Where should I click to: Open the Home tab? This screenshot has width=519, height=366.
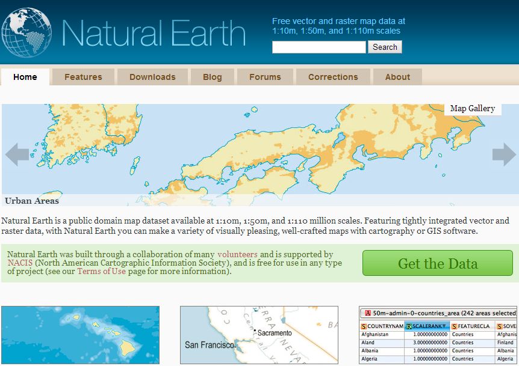point(25,77)
